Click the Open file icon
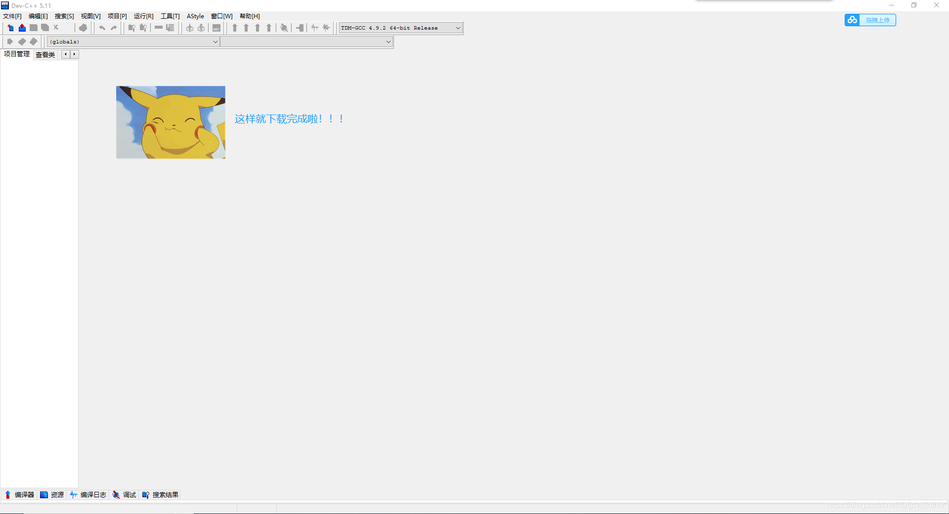Viewport: 949px width, 514px height. [x=22, y=28]
